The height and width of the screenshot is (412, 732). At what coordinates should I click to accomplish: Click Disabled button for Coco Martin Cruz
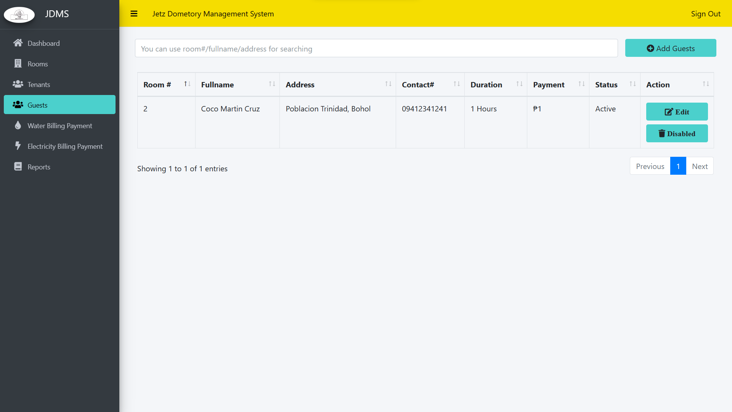click(677, 134)
